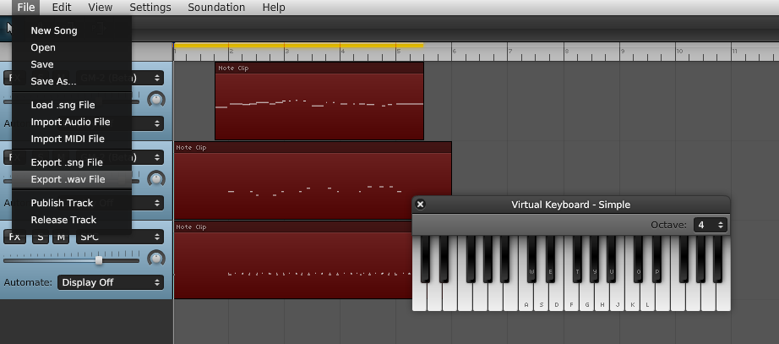Select the arrow pointer tool
This screenshot has height=344, width=779.
(x=9, y=27)
